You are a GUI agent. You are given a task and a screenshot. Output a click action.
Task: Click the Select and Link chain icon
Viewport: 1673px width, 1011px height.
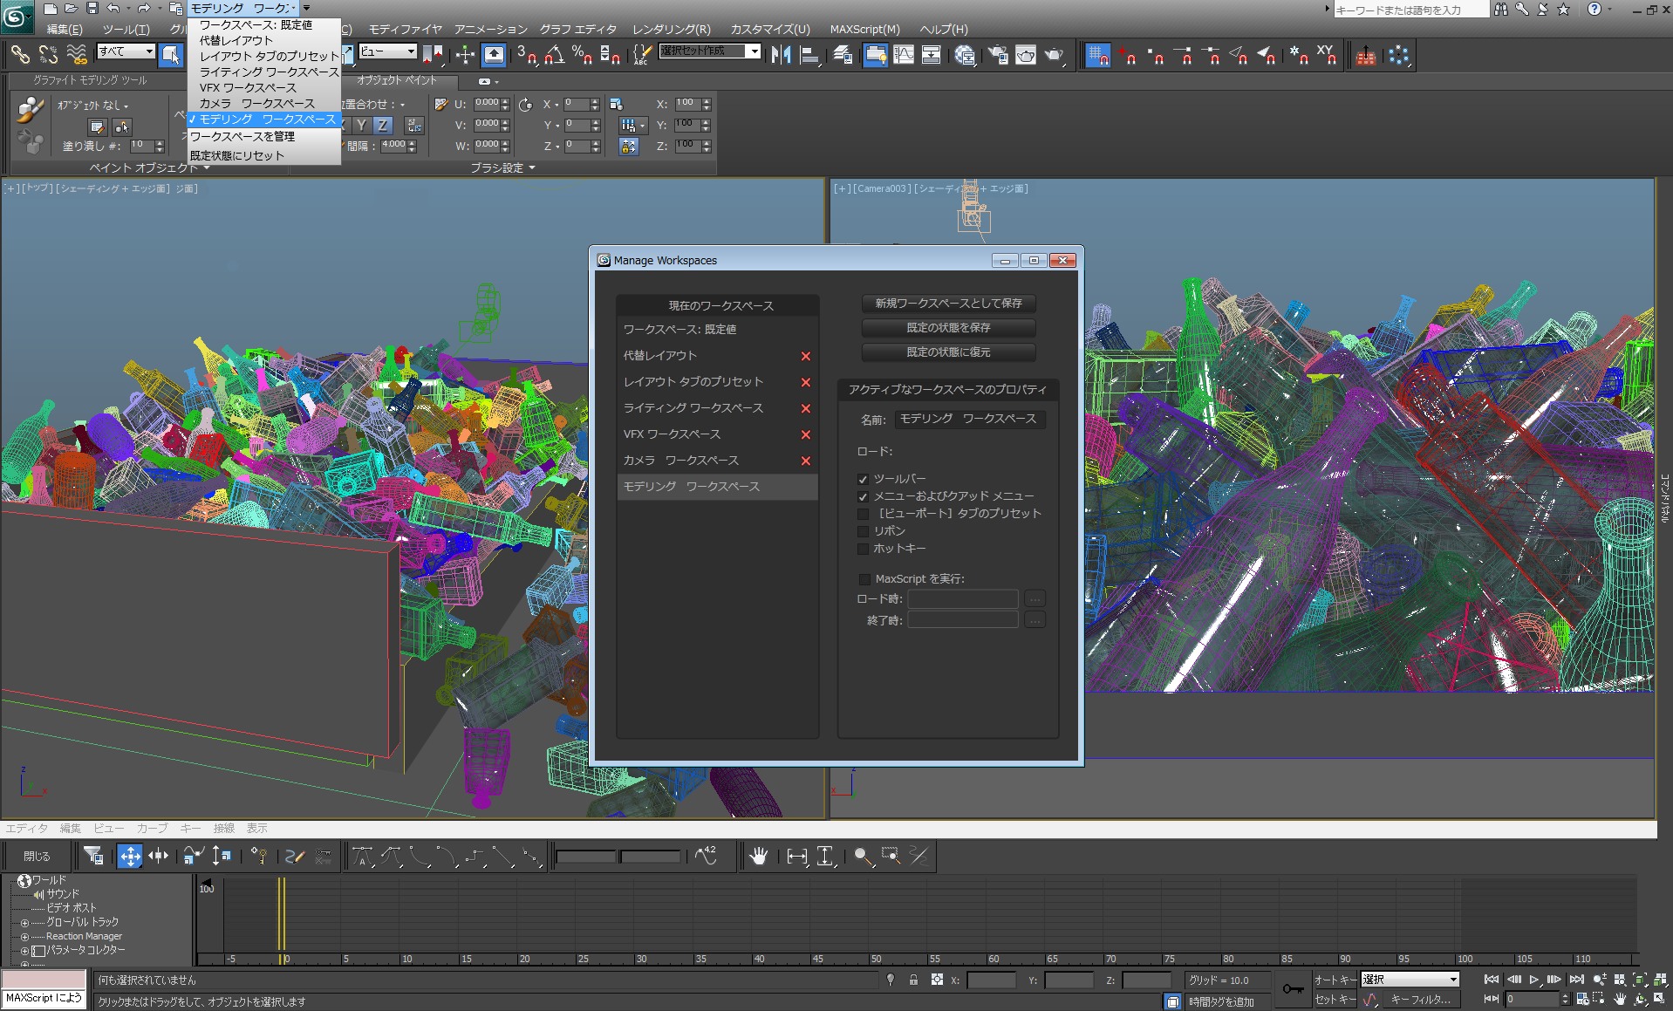pyautogui.click(x=19, y=55)
